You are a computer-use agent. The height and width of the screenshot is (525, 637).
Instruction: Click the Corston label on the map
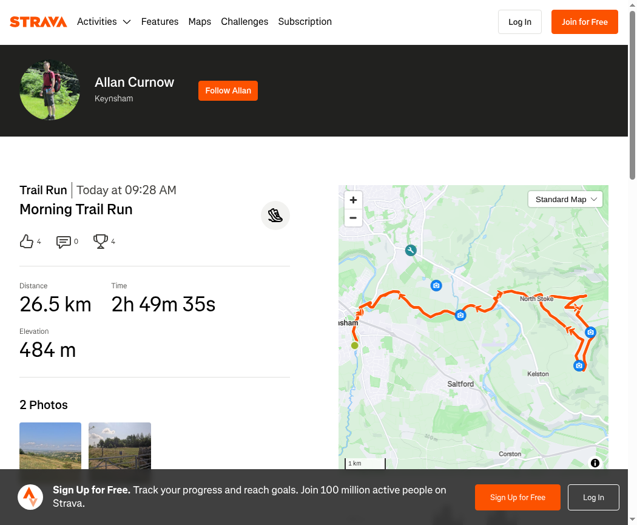click(510, 454)
